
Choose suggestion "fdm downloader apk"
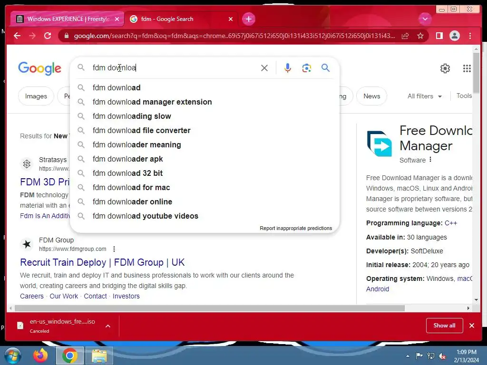(x=205, y=159)
